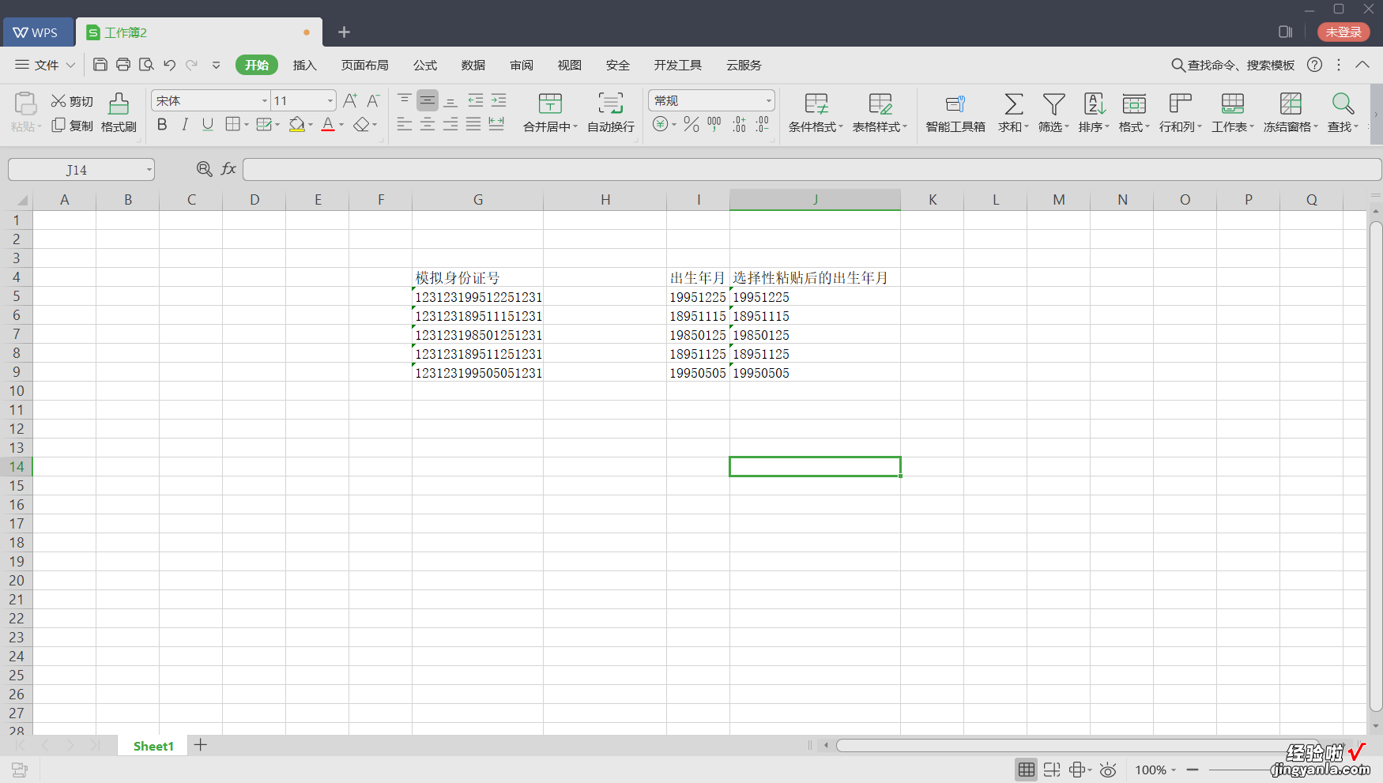This screenshot has height=783, width=1383.
Task: Click the Cut (剪切) button
Action: point(72,101)
